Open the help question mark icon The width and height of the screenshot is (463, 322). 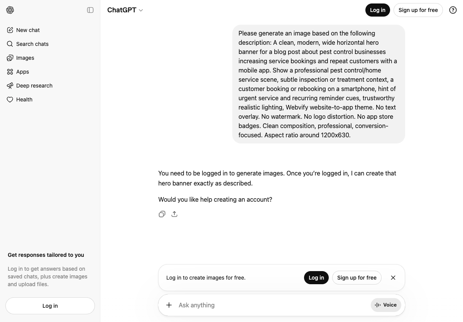453,10
